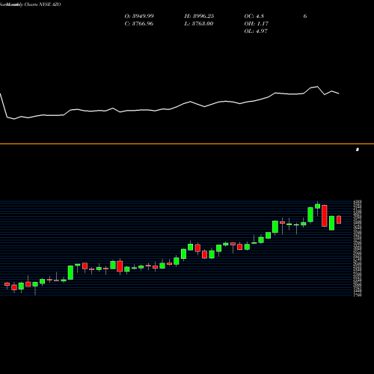Select the last red candle on the chart
The image size is (374, 374).
339,220
